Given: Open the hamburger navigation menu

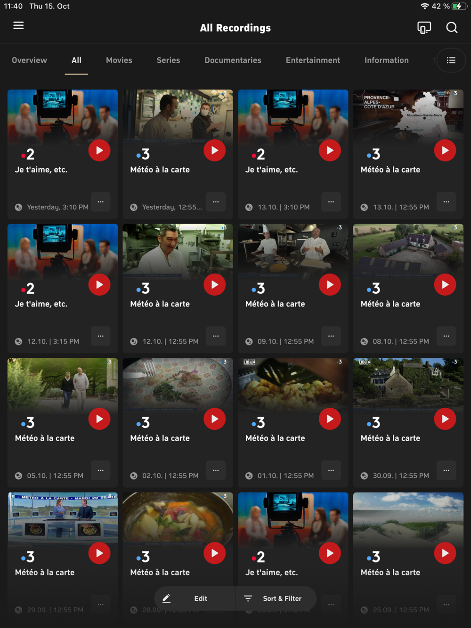Looking at the screenshot, I should coord(18,25).
